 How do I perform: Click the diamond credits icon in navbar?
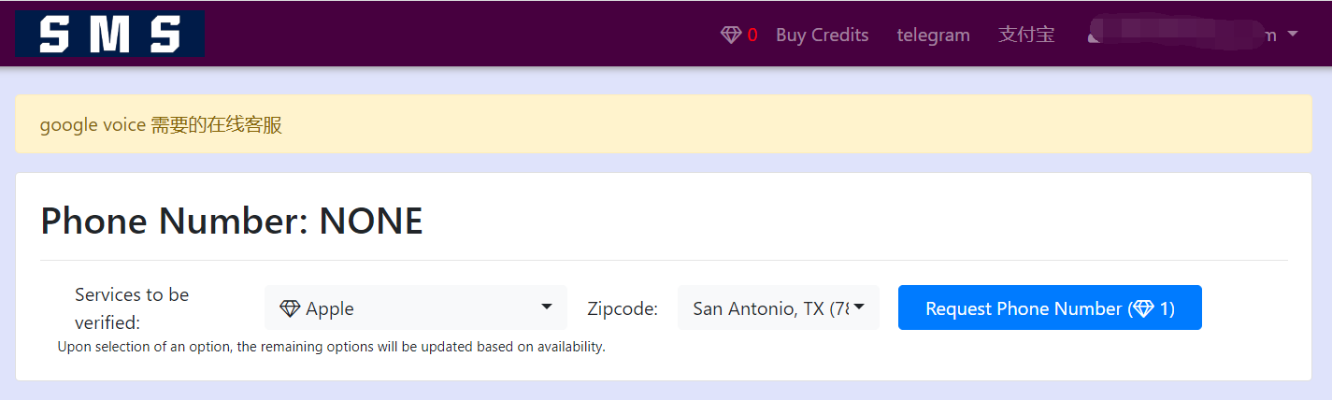(x=731, y=35)
